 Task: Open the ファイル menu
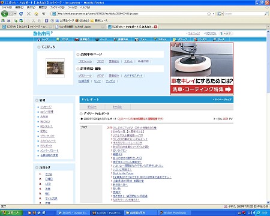click(x=7, y=7)
